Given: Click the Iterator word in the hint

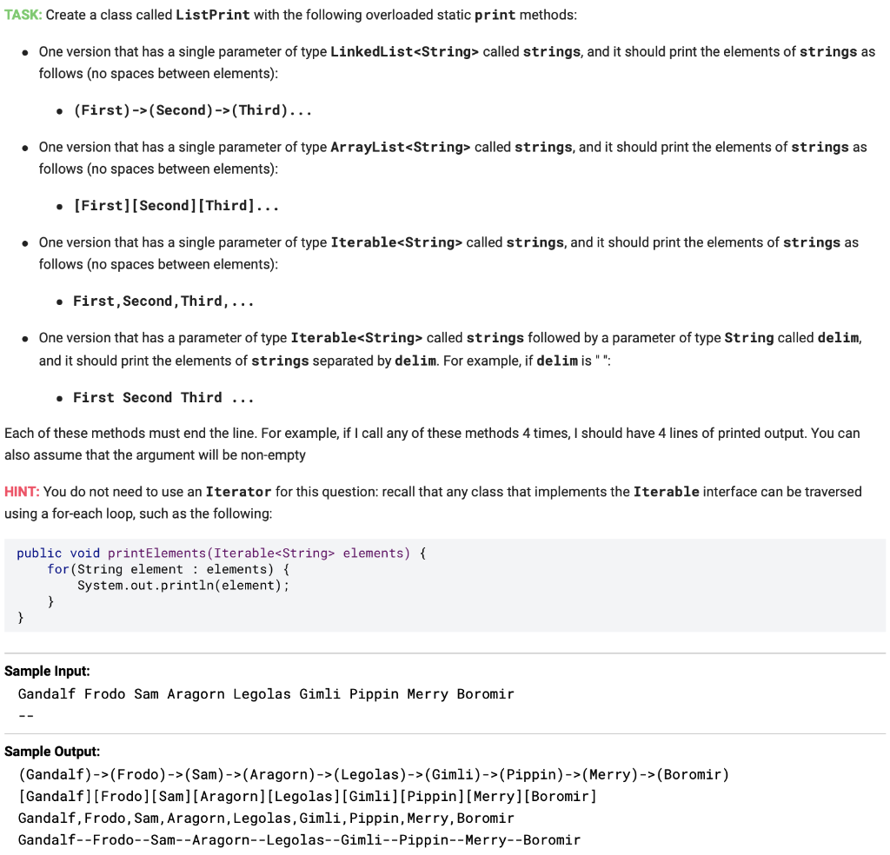Looking at the screenshot, I should pos(238,492).
